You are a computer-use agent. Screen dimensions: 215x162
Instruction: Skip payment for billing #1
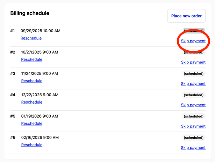point(193,41)
